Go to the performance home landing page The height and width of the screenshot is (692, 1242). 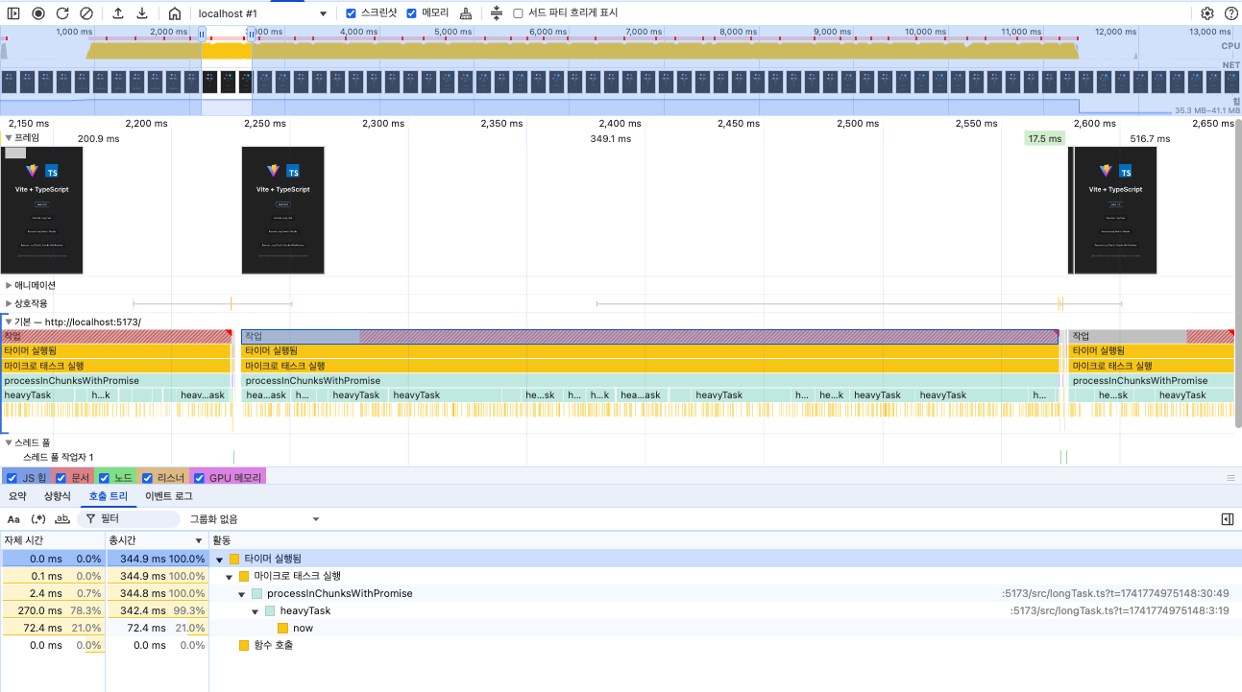pos(174,13)
